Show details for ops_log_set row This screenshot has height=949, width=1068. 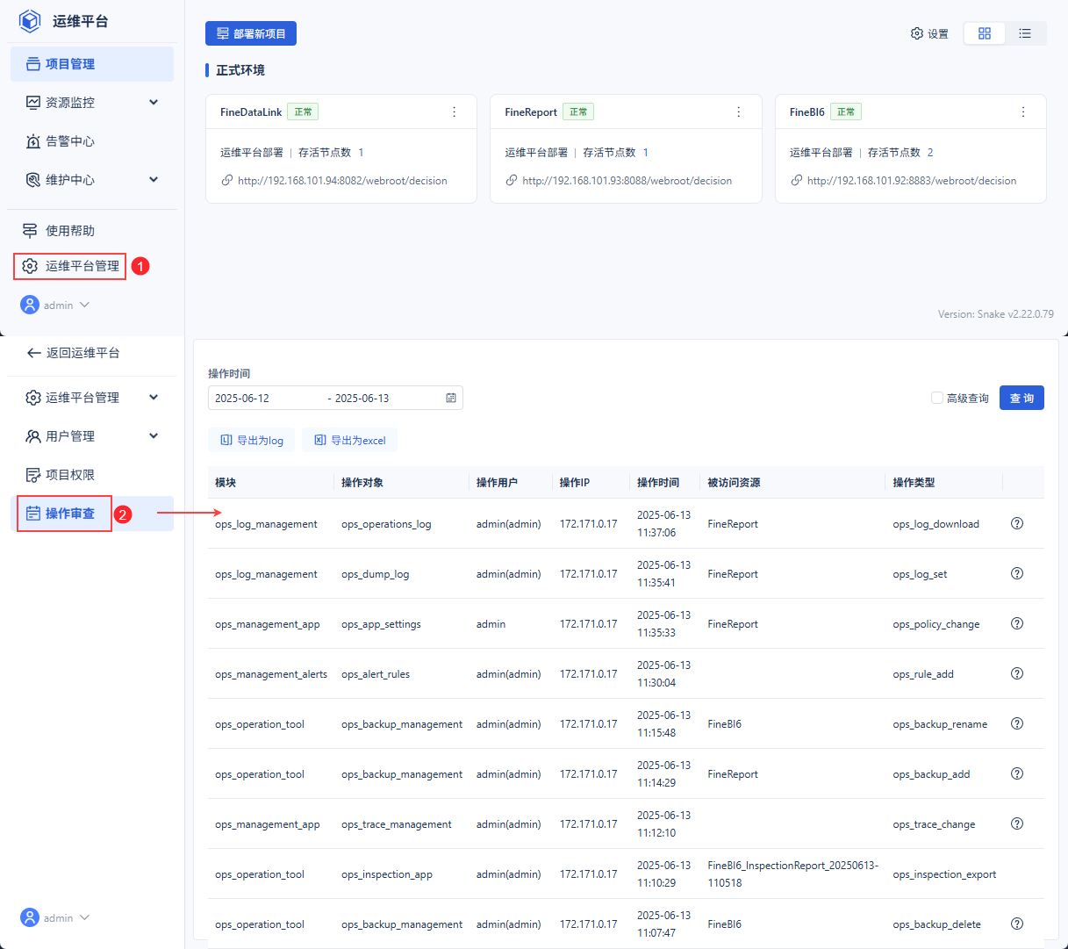[x=1017, y=573]
